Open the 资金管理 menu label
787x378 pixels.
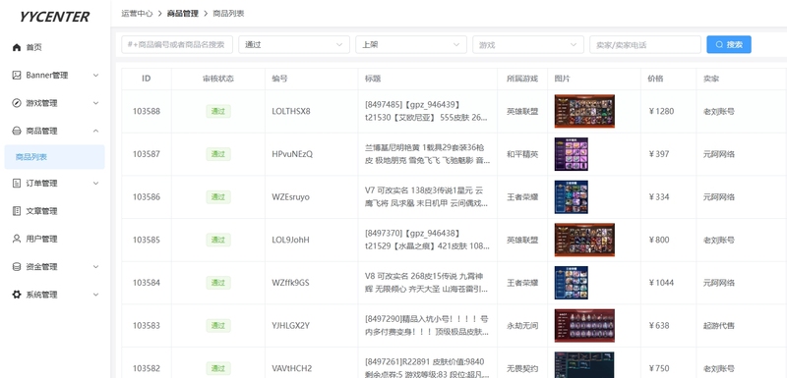point(41,267)
